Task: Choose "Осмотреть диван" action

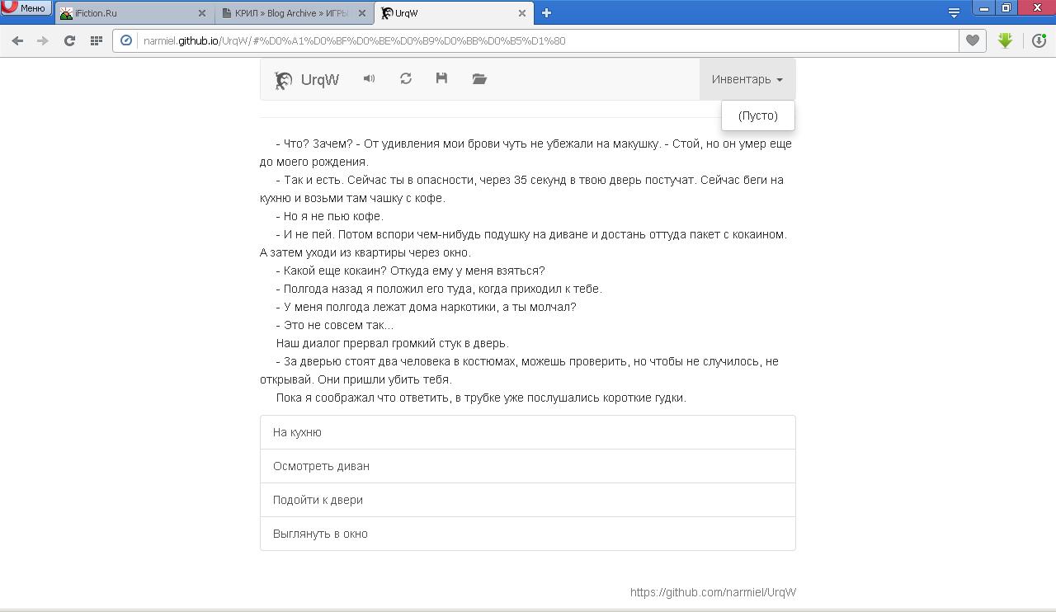Action: pos(527,466)
